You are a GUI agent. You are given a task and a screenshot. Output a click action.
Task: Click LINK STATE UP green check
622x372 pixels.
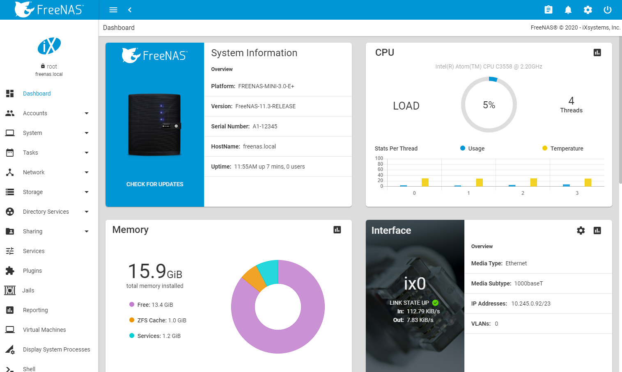[x=436, y=303]
